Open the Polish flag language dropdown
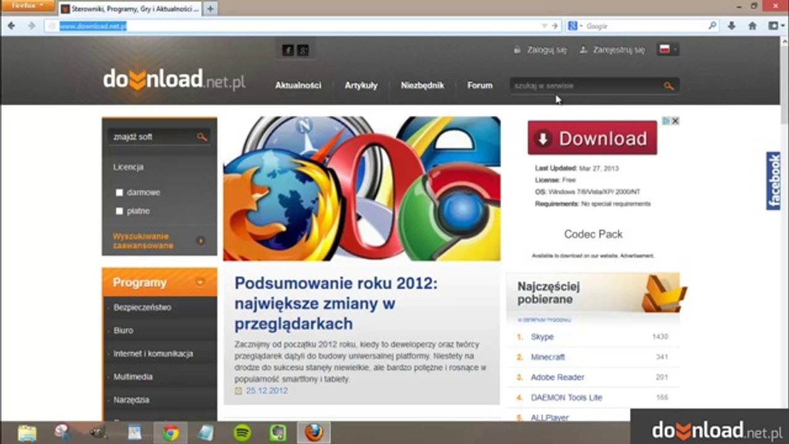This screenshot has height=444, width=789. pyautogui.click(x=668, y=50)
